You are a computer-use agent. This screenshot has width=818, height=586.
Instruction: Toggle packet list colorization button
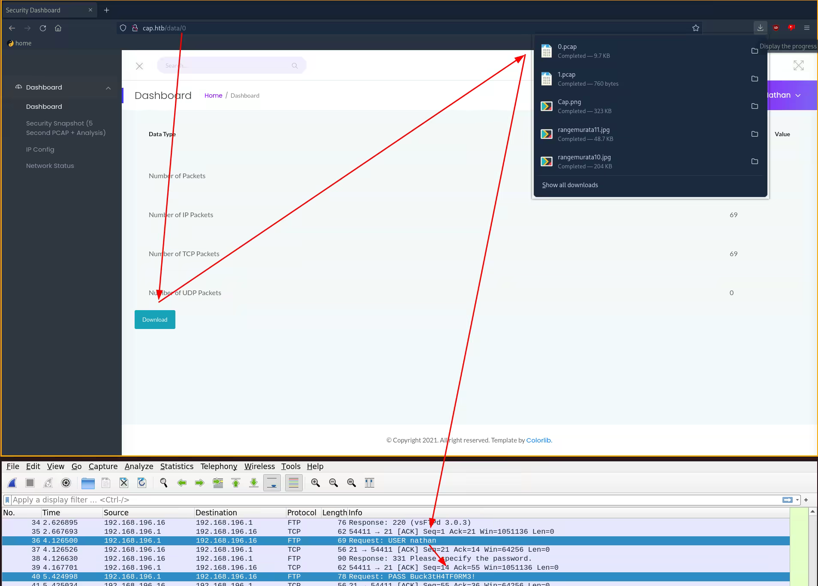pyautogui.click(x=294, y=483)
